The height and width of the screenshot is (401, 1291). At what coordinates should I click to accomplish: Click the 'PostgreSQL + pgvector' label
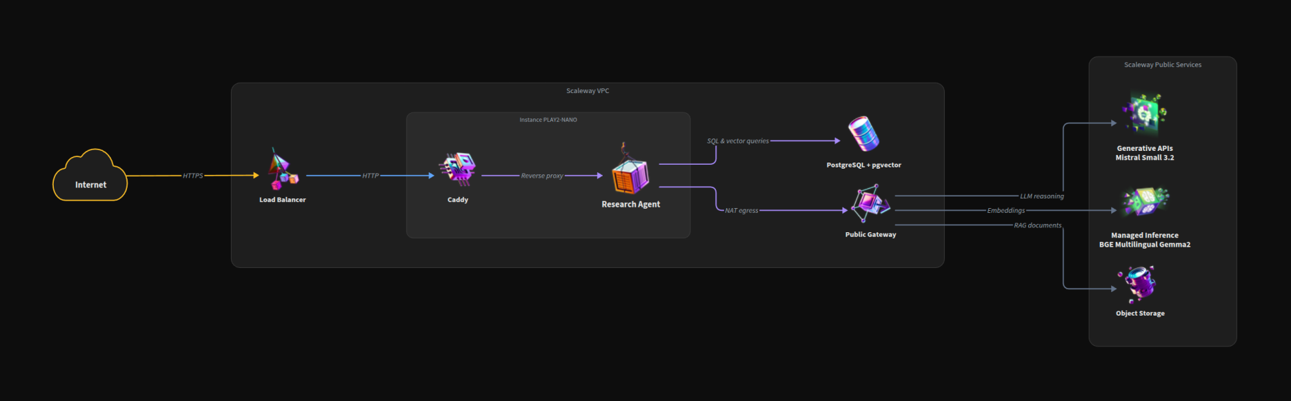click(x=863, y=165)
